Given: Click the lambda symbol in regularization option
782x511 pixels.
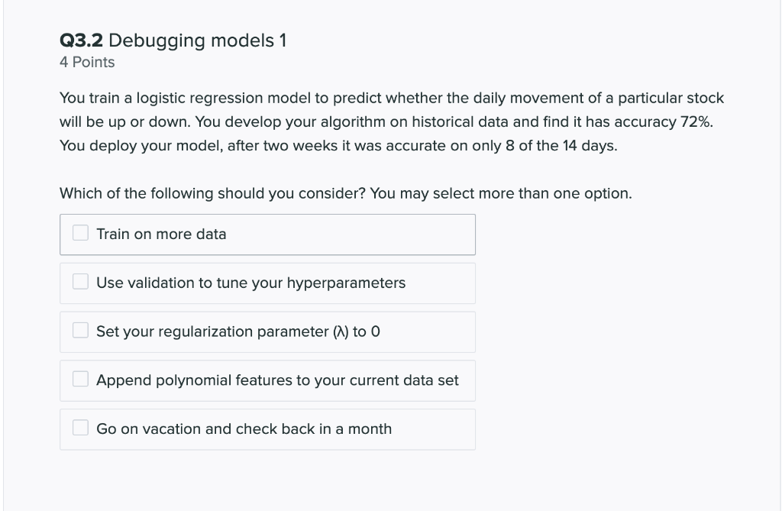Looking at the screenshot, I should coord(341,332).
